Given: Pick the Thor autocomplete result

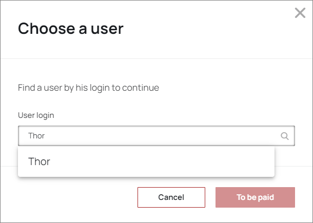Looking at the screenshot, I should (x=39, y=161).
